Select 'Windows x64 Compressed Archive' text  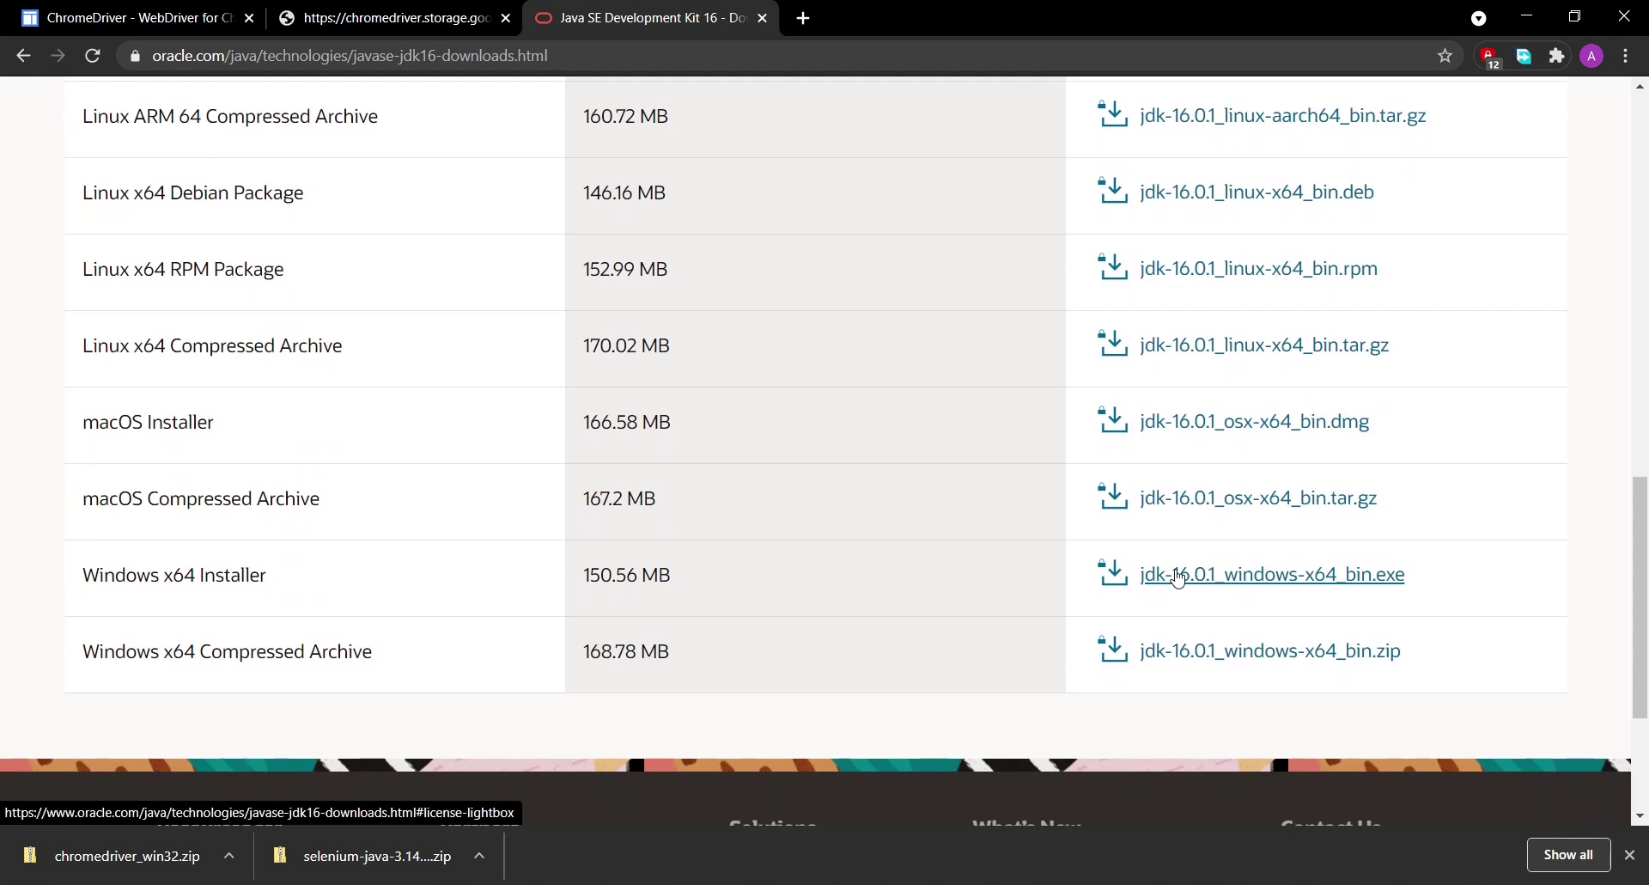pos(228,651)
